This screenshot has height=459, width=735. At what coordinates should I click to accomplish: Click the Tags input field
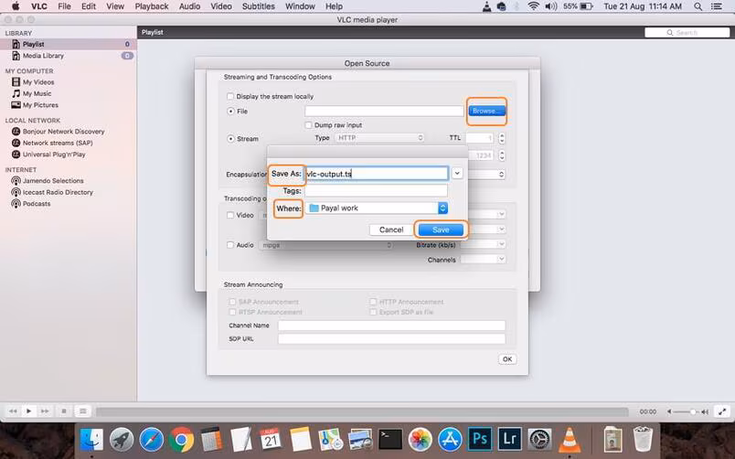coord(376,191)
